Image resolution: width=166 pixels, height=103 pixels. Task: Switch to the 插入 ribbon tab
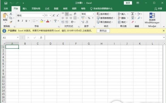click(25, 9)
